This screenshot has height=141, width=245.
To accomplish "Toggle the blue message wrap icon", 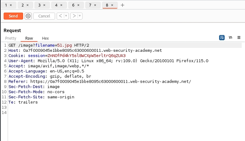I will [x=222, y=37].
